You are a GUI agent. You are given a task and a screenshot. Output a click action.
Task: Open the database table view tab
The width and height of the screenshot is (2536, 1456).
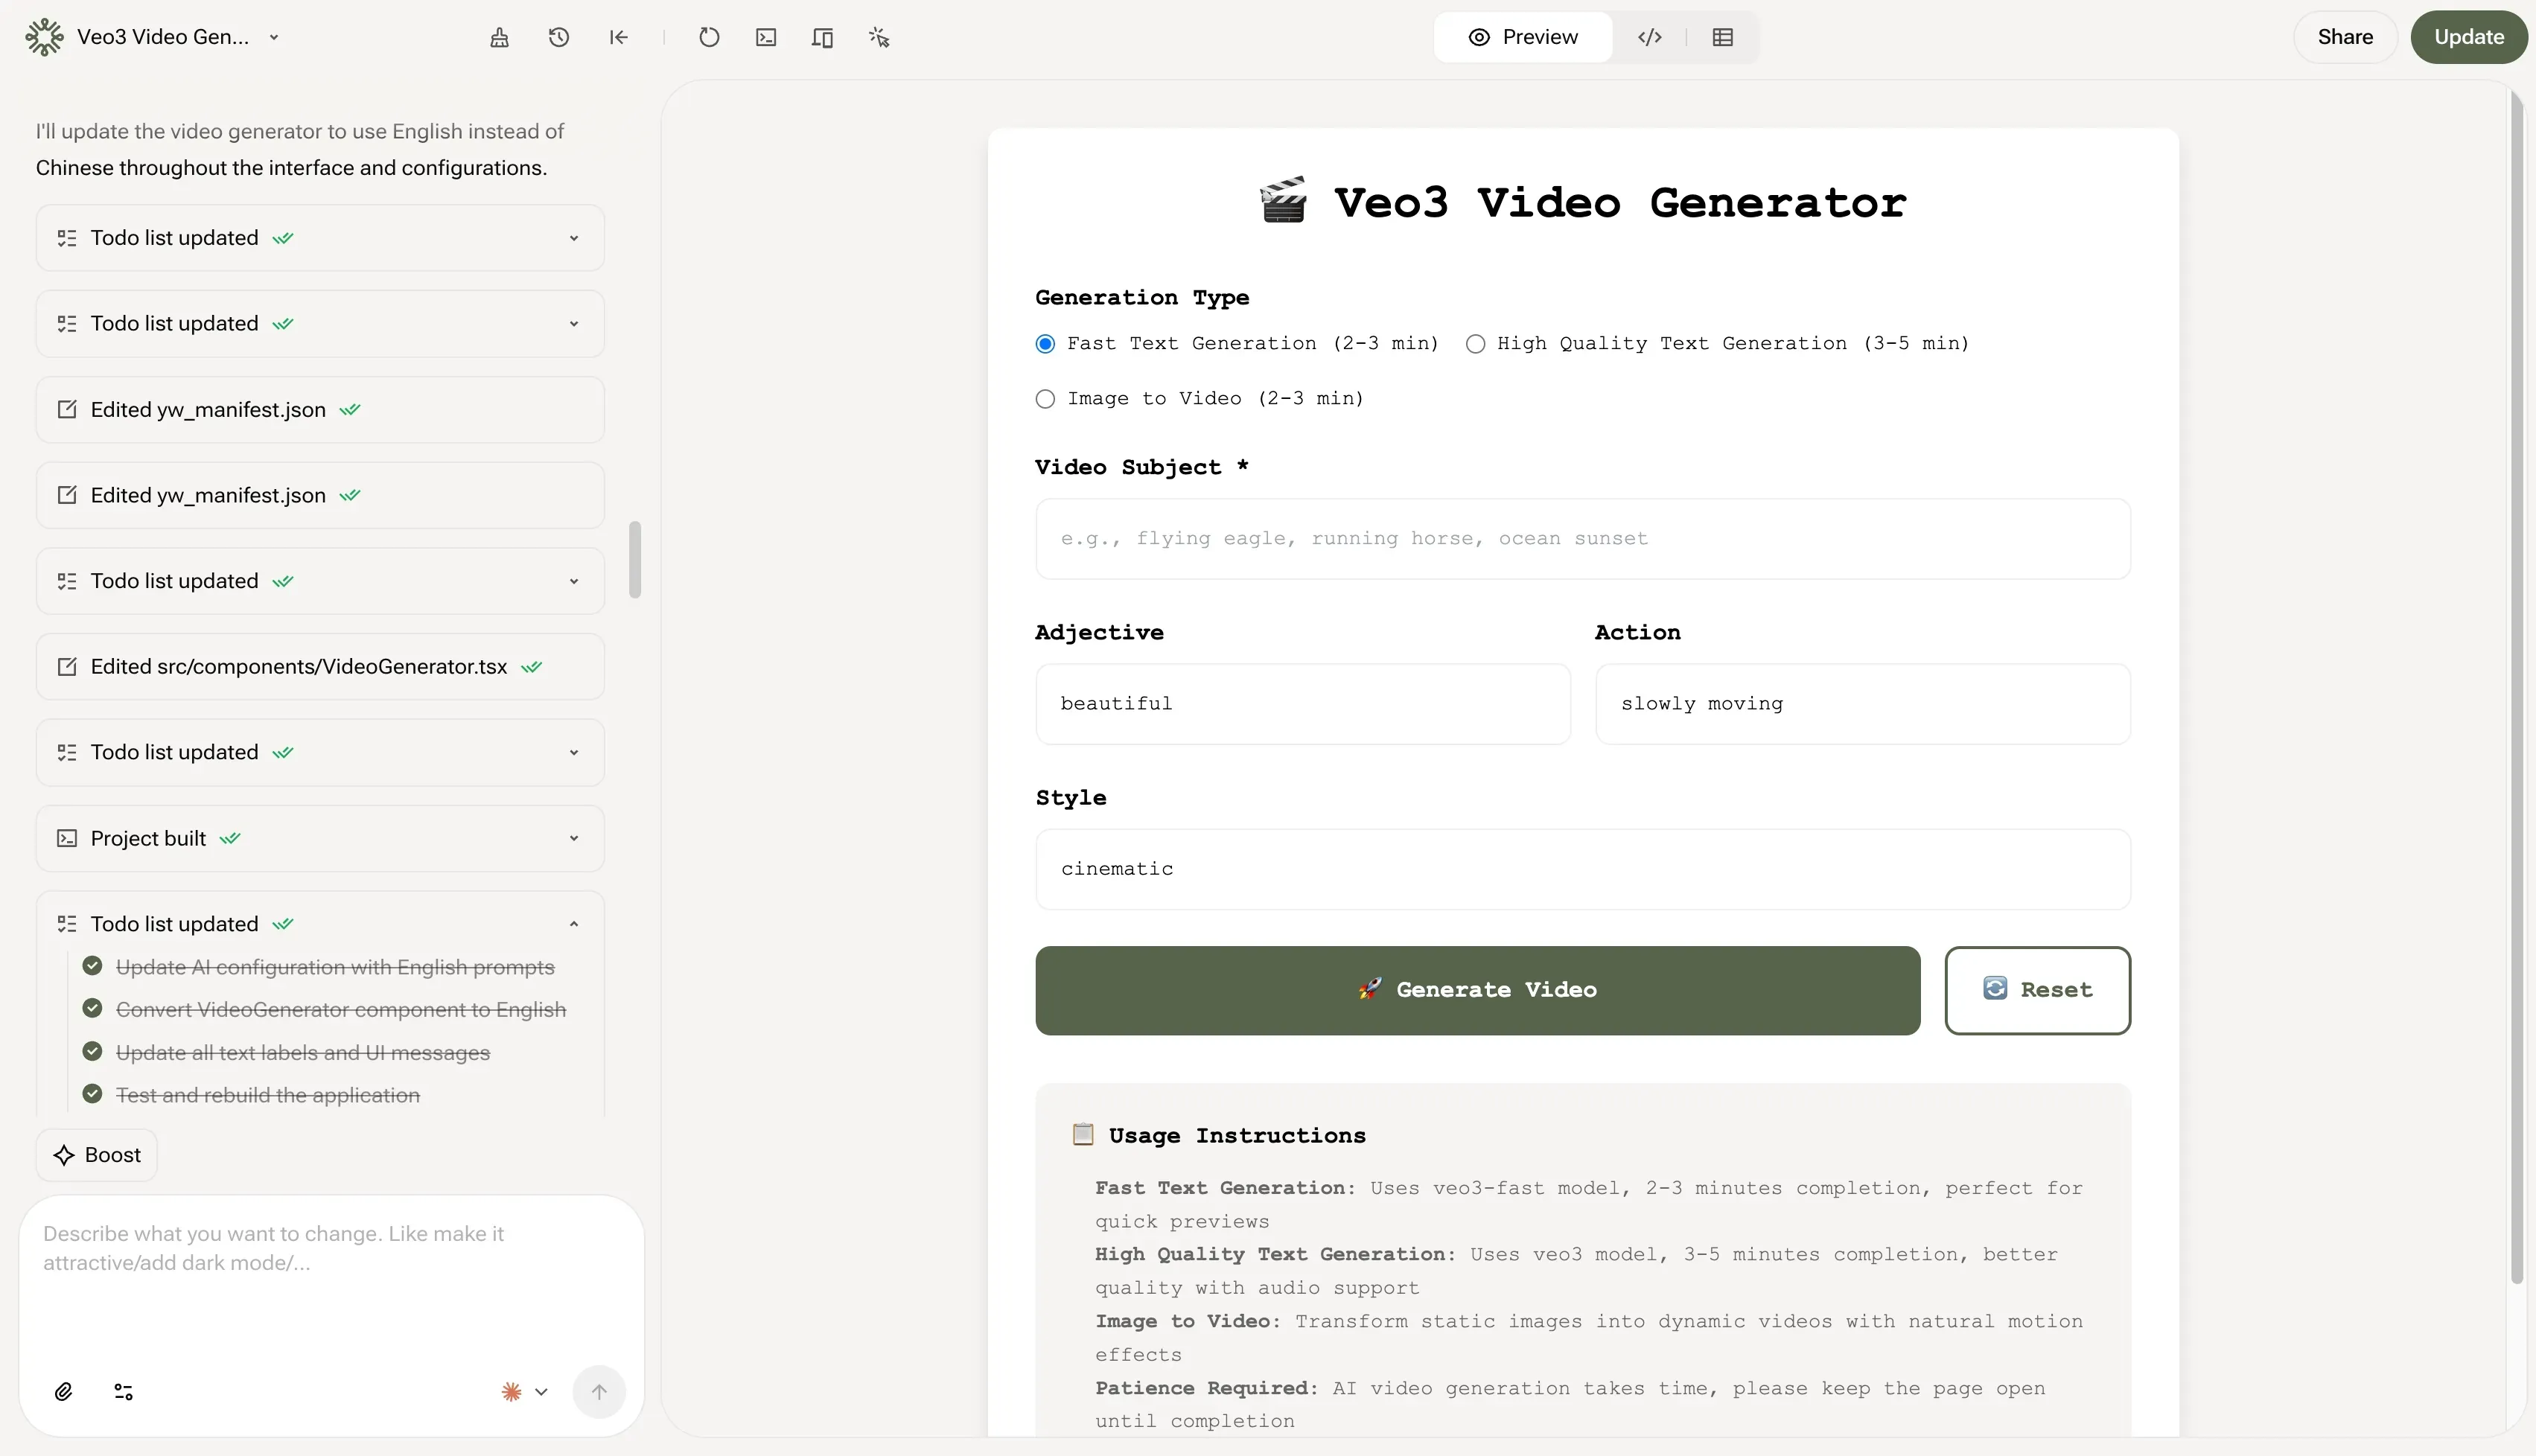click(1722, 37)
